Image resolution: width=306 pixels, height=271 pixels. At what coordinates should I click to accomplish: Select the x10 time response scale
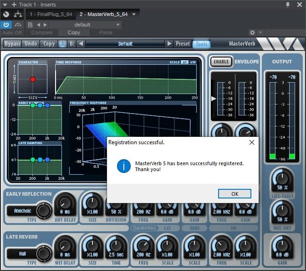pyautogui.click(x=193, y=62)
